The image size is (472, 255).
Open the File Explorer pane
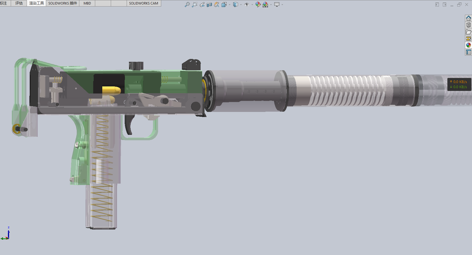(x=469, y=32)
